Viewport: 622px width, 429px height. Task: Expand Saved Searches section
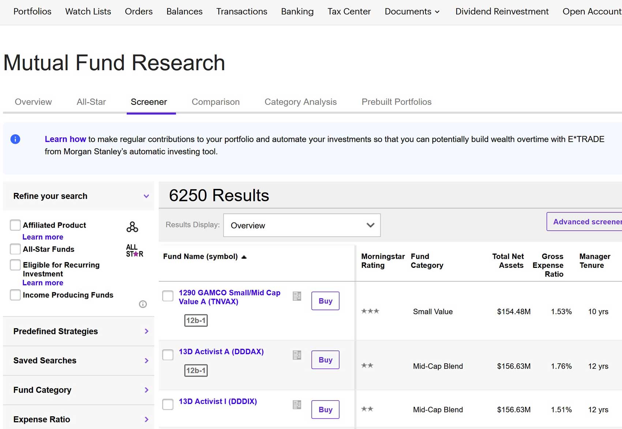78,361
